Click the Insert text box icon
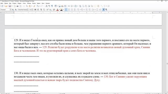The image size is (168, 94). tap(65, 6)
